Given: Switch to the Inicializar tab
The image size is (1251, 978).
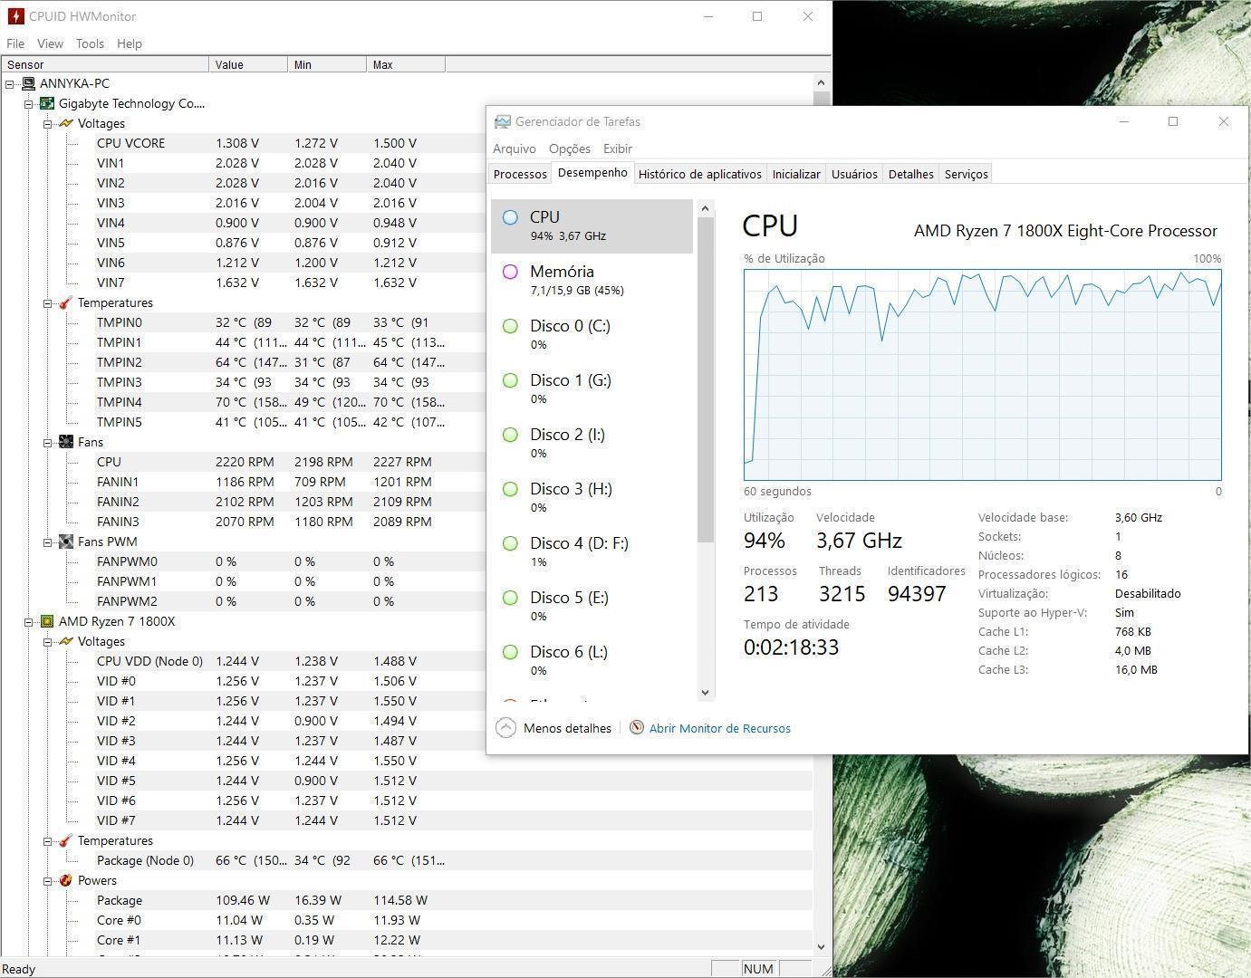Looking at the screenshot, I should coord(796,174).
